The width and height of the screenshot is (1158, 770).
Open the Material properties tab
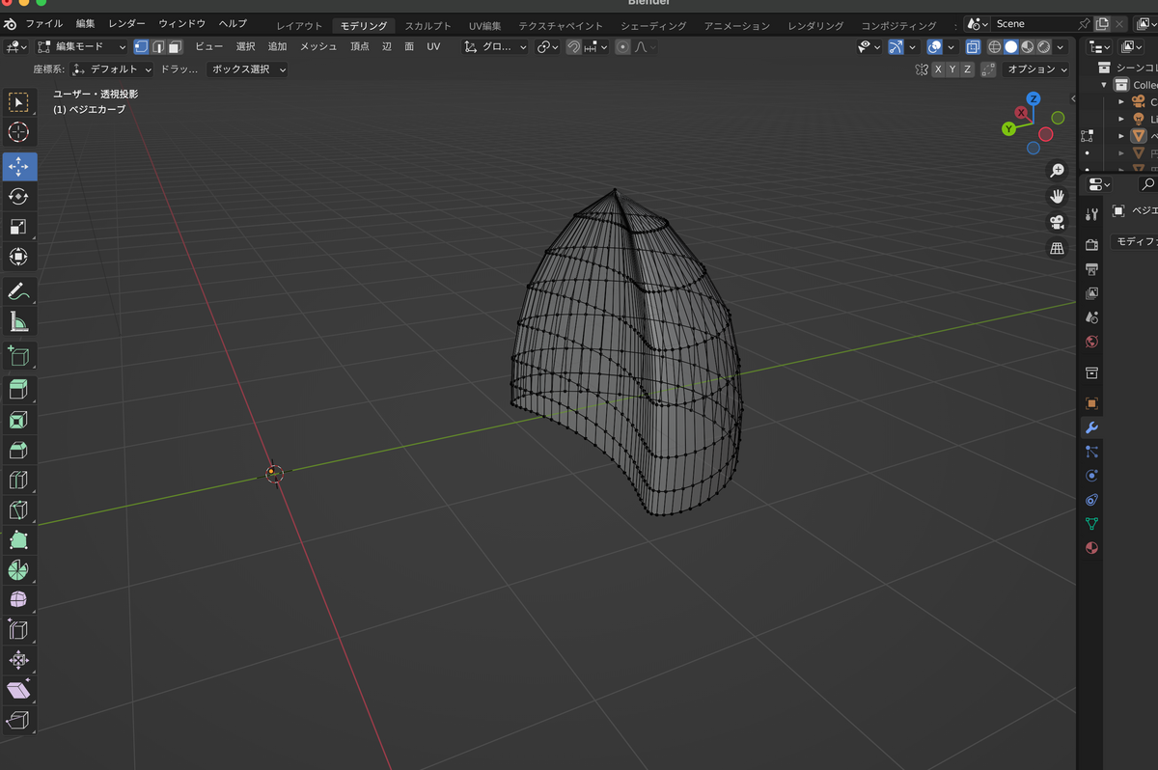(x=1091, y=547)
